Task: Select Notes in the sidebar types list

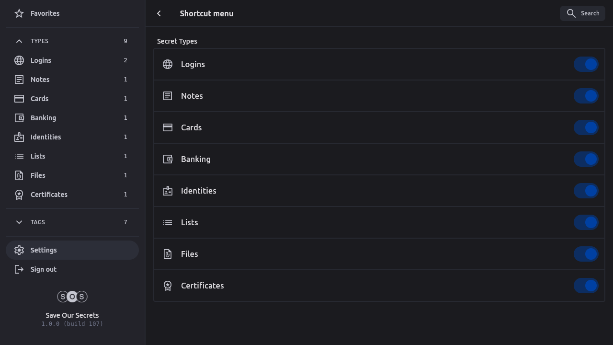Action: pyautogui.click(x=40, y=80)
